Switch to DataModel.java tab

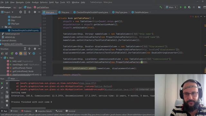[141, 12]
